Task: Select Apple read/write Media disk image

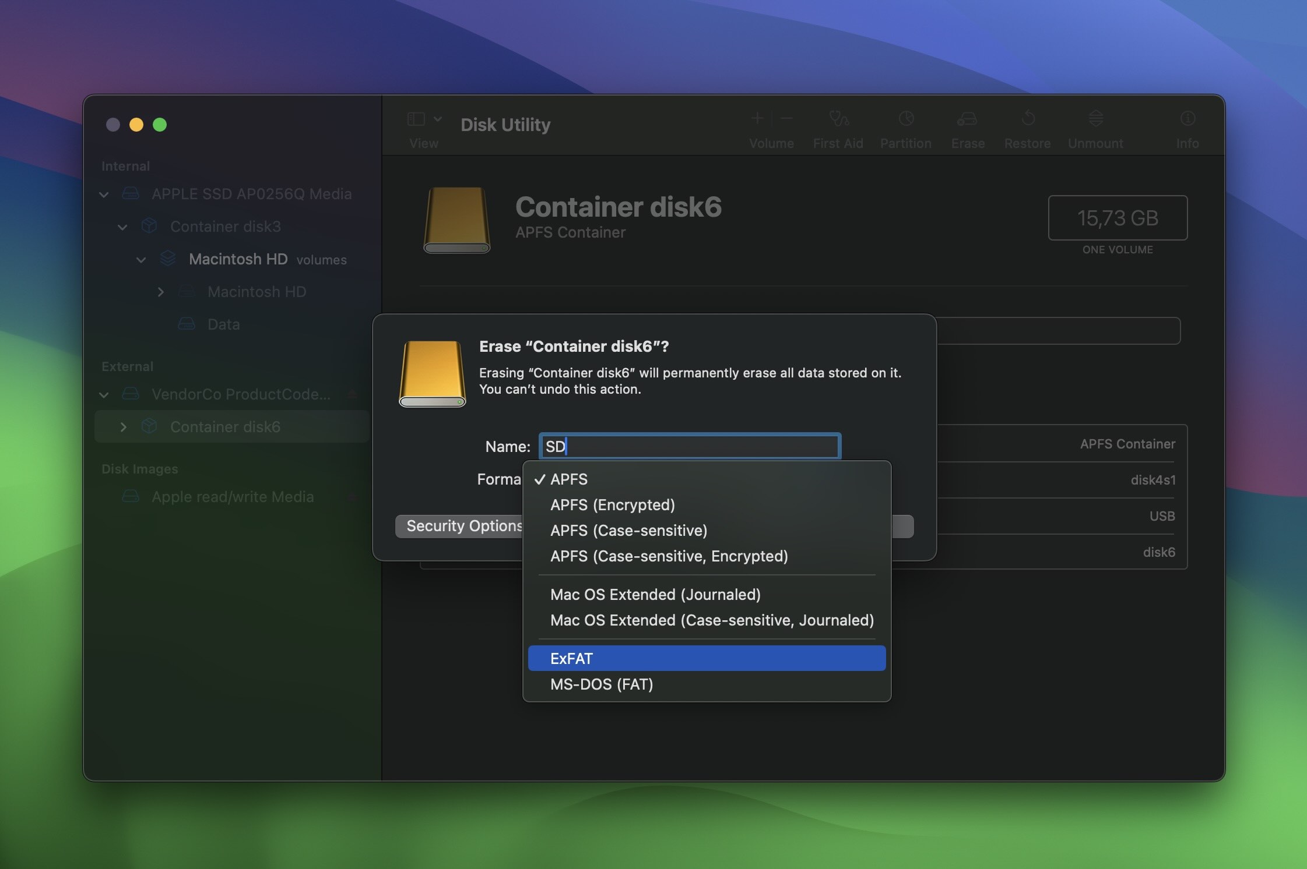Action: click(x=233, y=497)
